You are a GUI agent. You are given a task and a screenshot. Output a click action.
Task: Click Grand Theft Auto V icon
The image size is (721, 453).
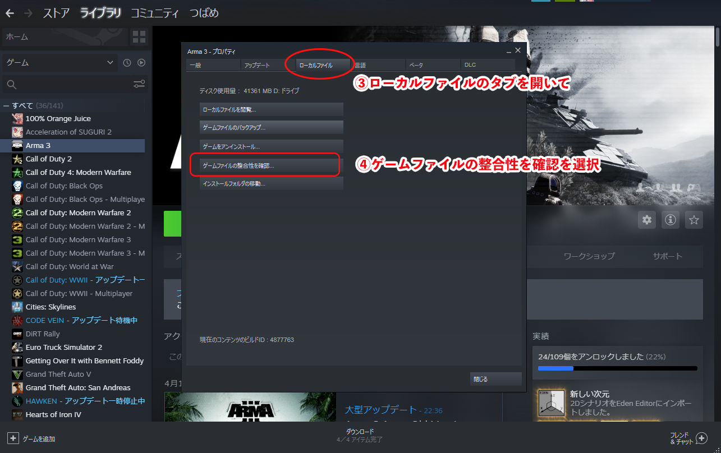[17, 374]
